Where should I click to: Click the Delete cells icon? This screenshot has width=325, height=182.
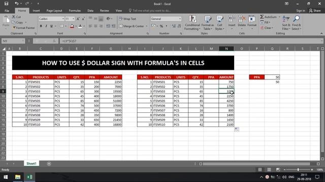click(242, 19)
